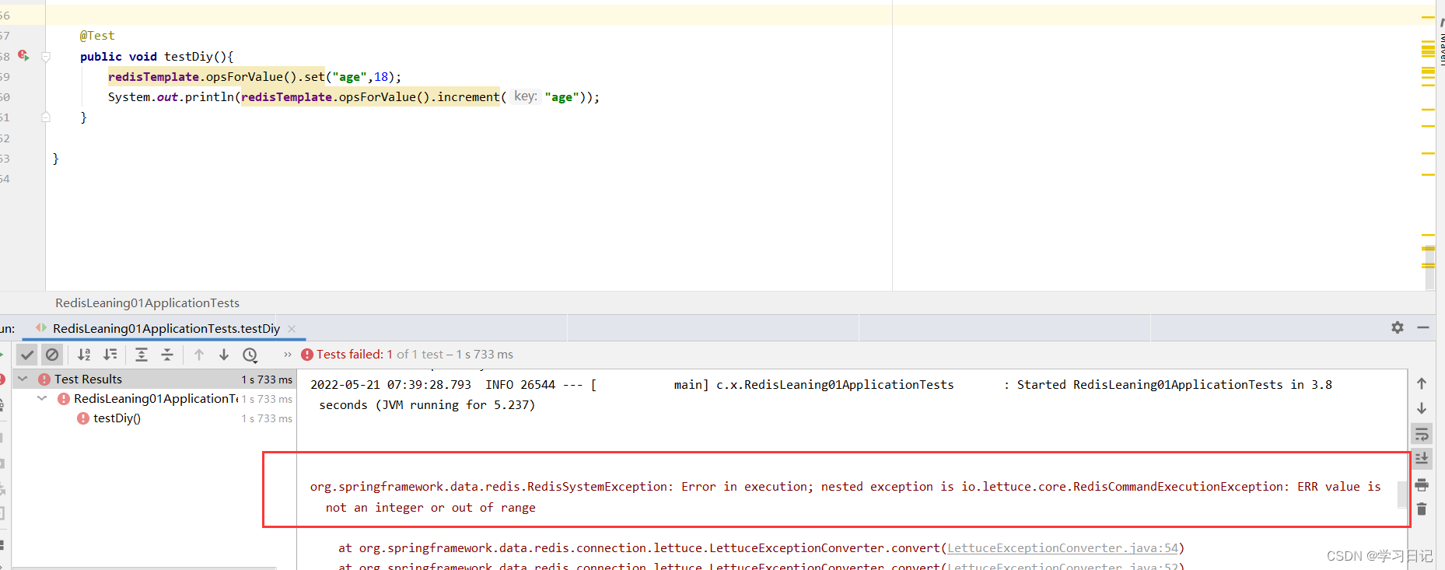Open LettuceExceptionConverter.java:54 link
The width and height of the screenshot is (1445, 570).
click(x=1062, y=548)
